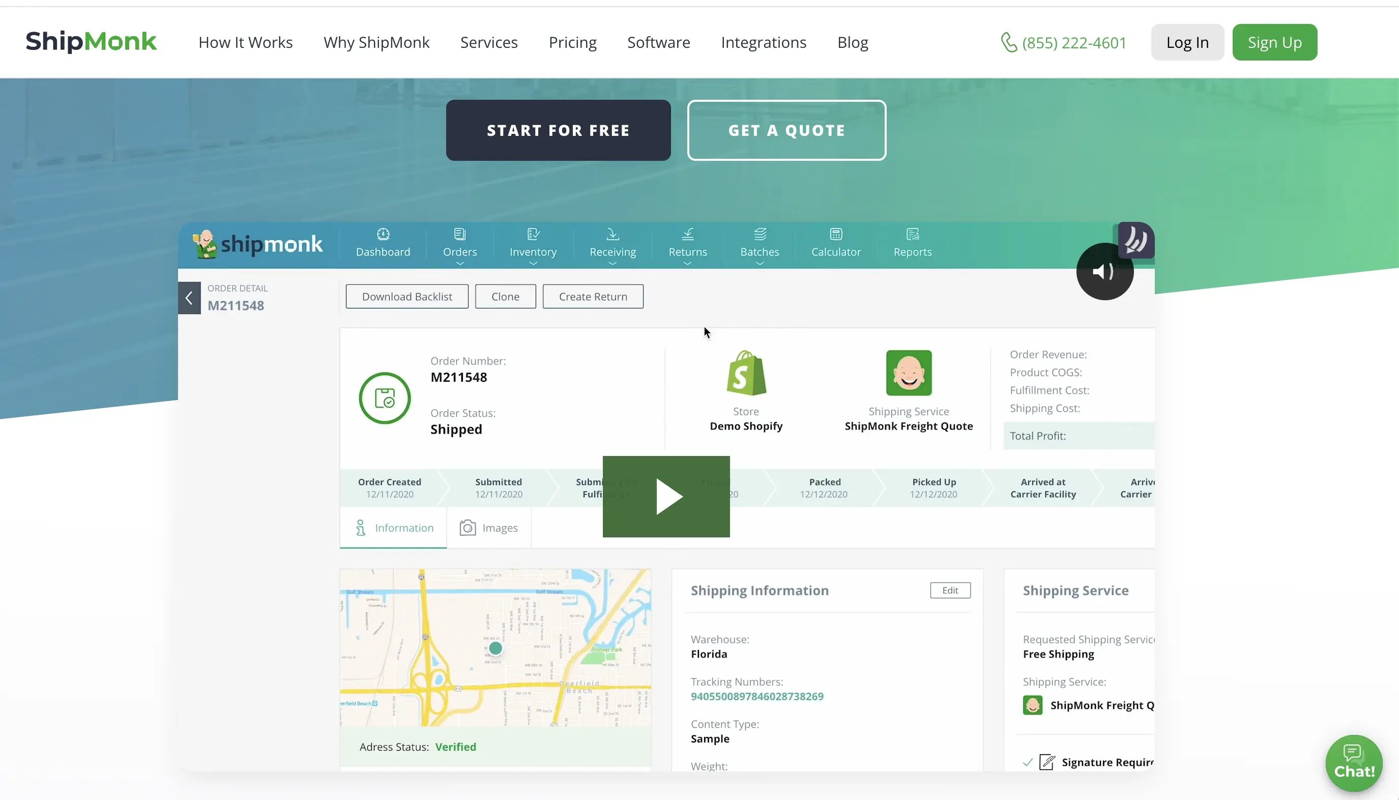Click the Free Shipping requested service text

pos(1058,654)
